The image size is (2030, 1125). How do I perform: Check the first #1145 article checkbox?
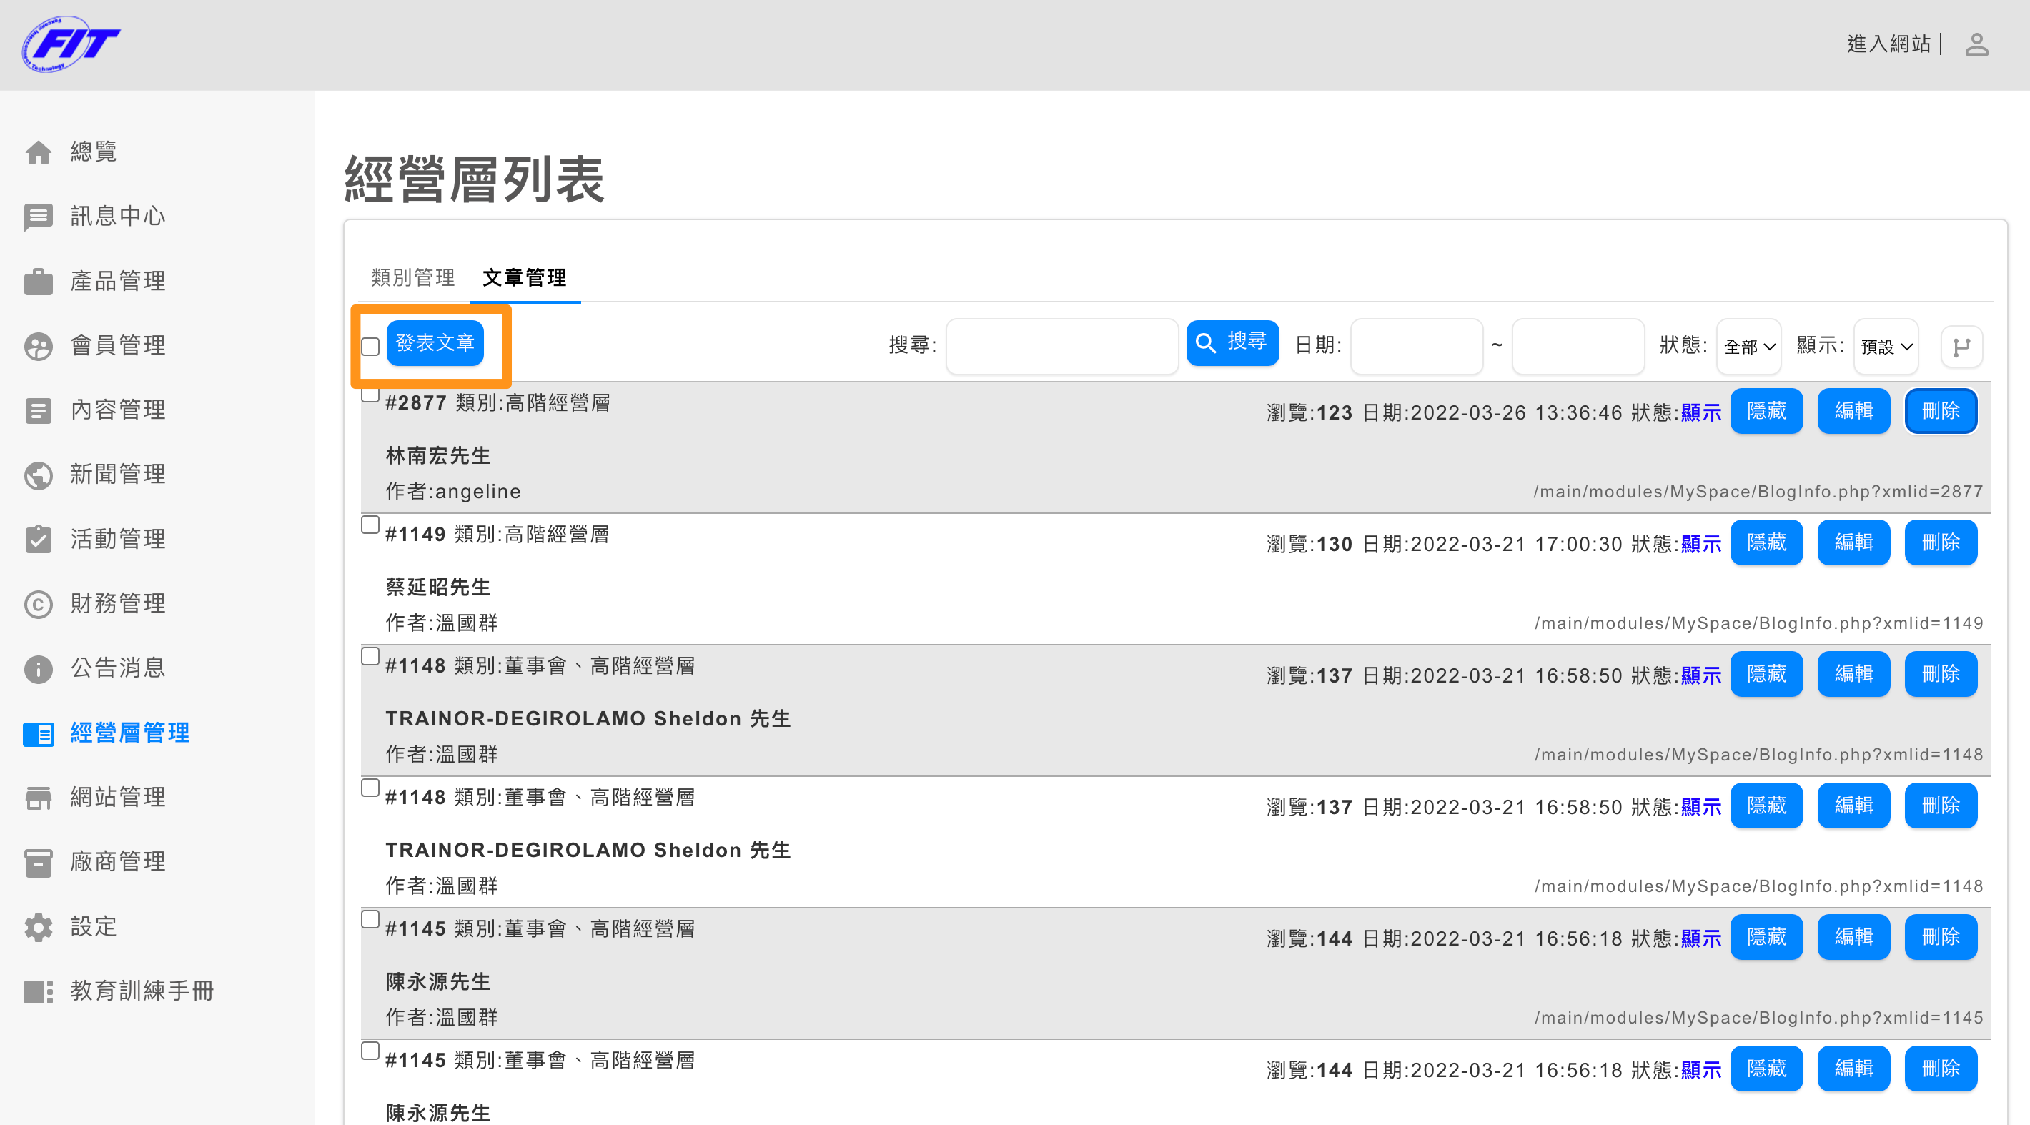pos(370,919)
